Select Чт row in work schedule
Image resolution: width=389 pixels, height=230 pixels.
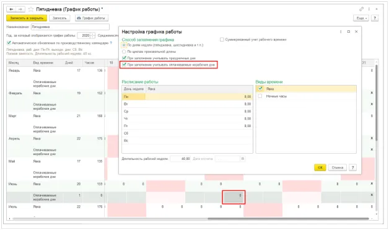[x=187, y=118]
